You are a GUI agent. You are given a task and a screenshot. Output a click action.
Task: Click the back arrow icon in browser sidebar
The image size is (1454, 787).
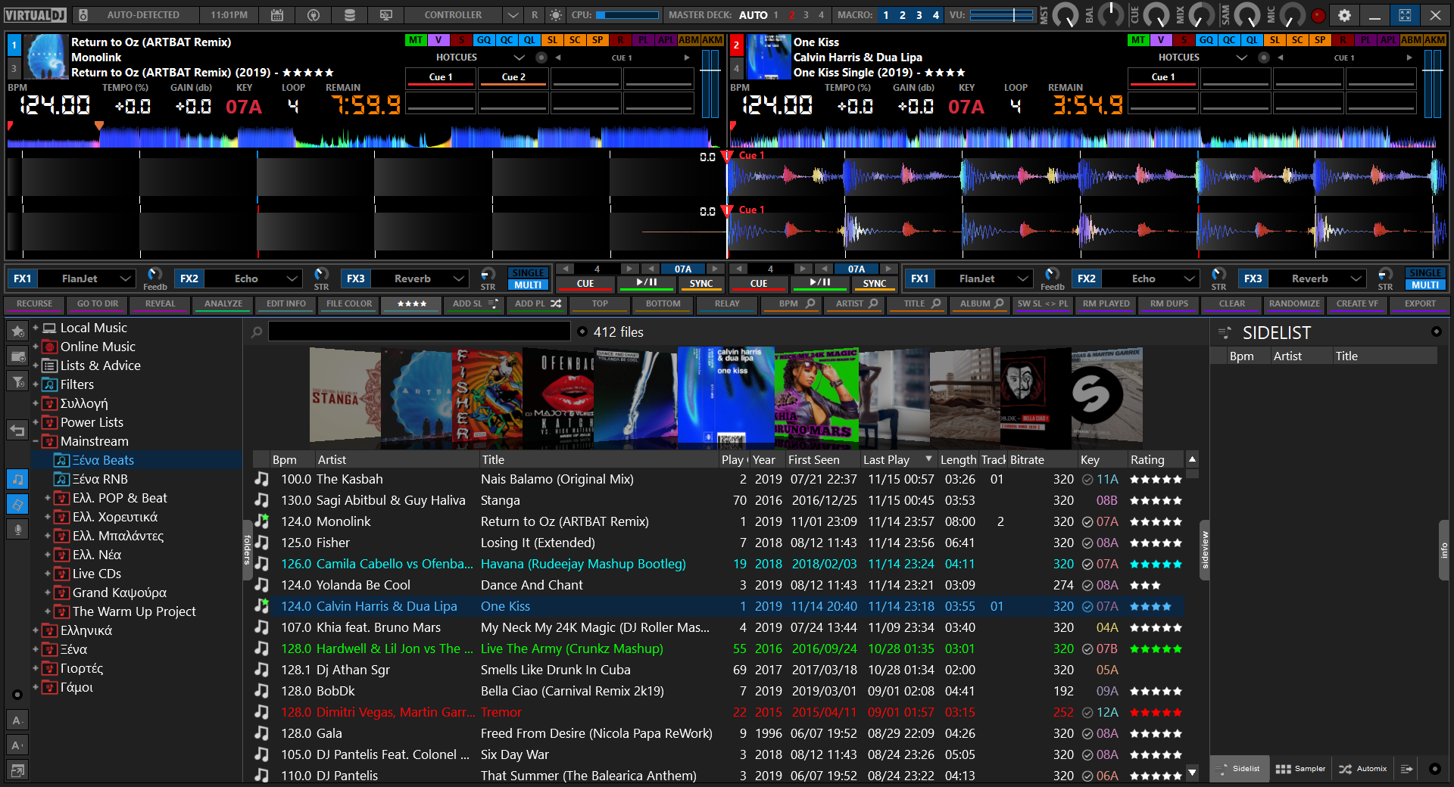click(17, 431)
